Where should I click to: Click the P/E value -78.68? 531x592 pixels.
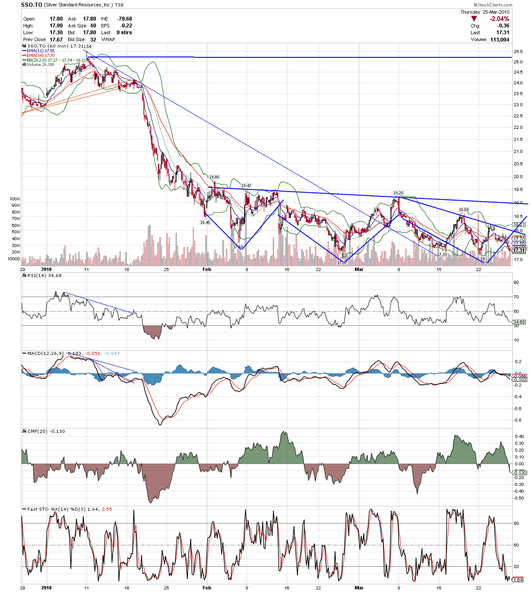125,19
